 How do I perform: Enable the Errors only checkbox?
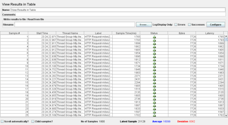tap(176, 25)
